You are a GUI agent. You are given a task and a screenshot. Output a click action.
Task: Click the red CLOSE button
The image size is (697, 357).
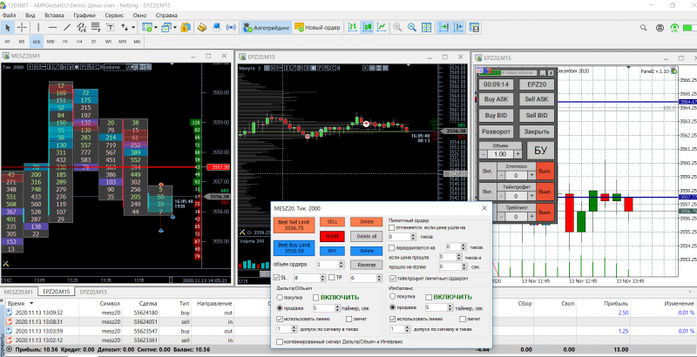click(x=333, y=237)
